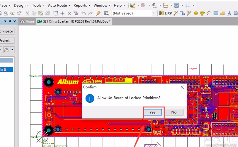Click the zoom area magnifier icon
The width and height of the screenshot is (238, 147).
tap(6, 13)
